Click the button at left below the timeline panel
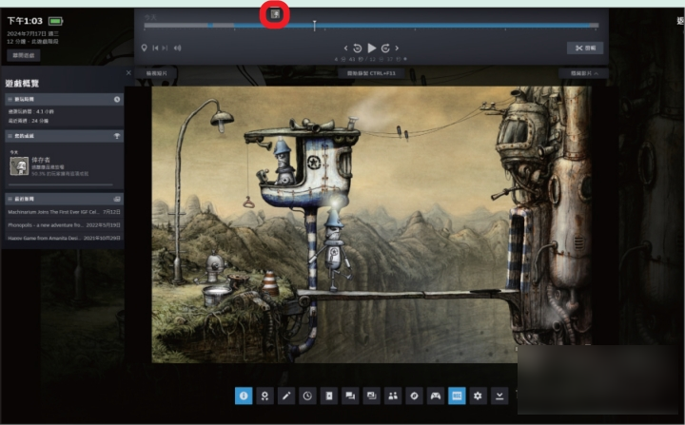 pos(156,73)
